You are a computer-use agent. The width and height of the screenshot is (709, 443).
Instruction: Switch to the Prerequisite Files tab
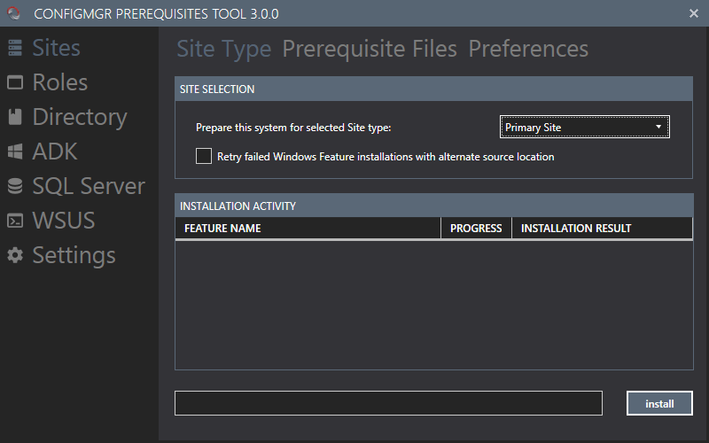(370, 49)
